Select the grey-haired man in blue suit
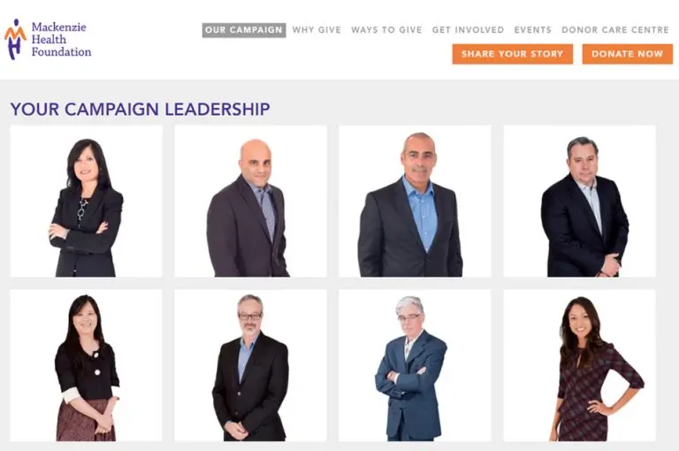This screenshot has width=679, height=451. (415, 365)
